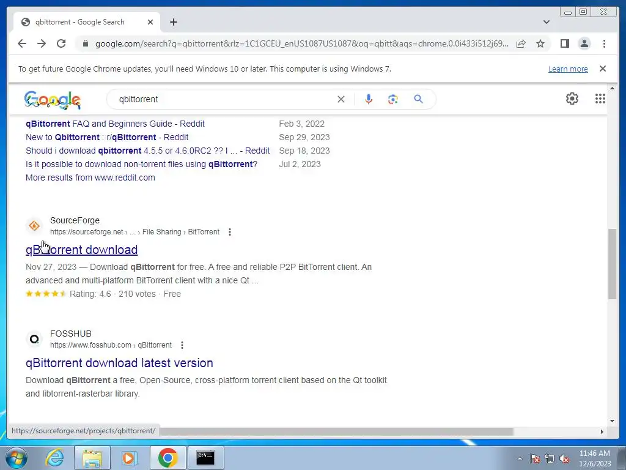Screen dimensions: 626x470
Task: Switch to Chrome taskbar button
Action: [x=168, y=458]
